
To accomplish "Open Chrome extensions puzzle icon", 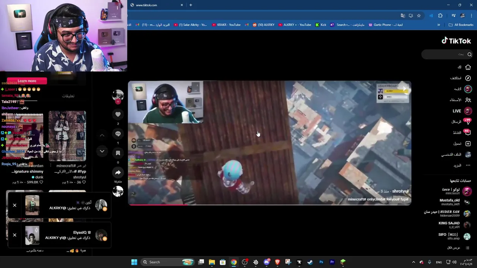I will 440,16.
